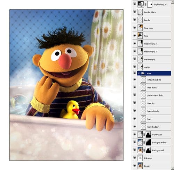Click the Background layer image thumbnail
The height and width of the screenshot is (170, 174).
pyautogui.click(x=140, y=150)
